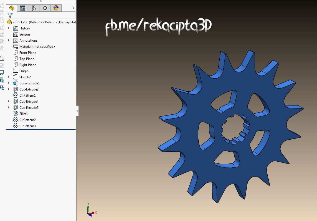This screenshot has width=317, height=221.
Task: Select the Fillet1 label
Action: coord(24,114)
